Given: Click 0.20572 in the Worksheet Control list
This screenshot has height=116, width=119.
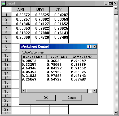Looking at the screenshot, I should (29, 61).
